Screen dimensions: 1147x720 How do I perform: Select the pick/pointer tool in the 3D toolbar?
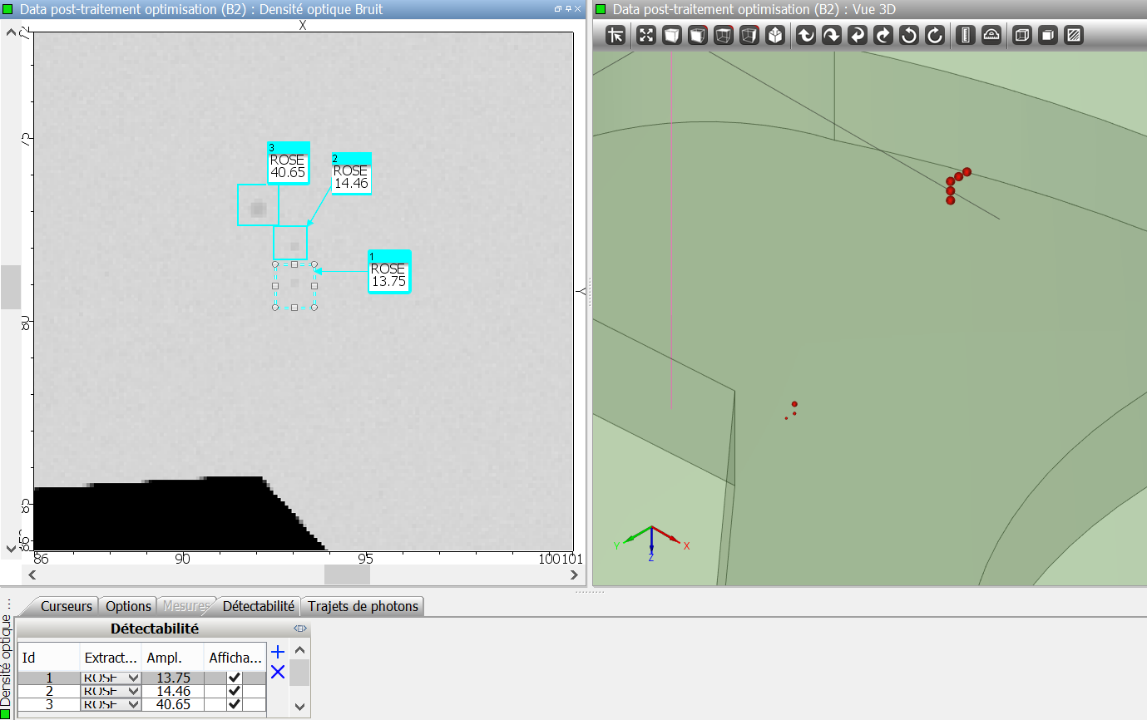point(616,36)
